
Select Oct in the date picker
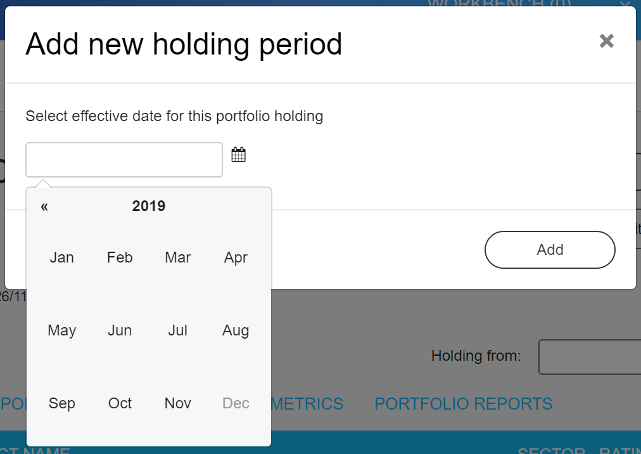click(x=120, y=403)
